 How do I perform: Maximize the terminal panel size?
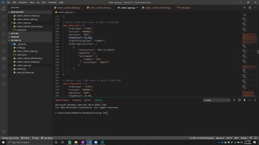point(250,100)
